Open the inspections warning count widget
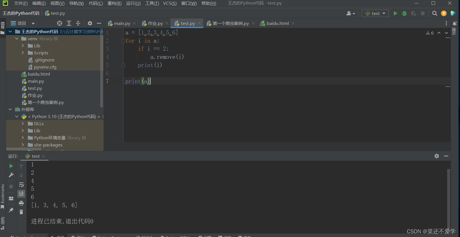The height and width of the screenshot is (237, 460). (x=430, y=33)
